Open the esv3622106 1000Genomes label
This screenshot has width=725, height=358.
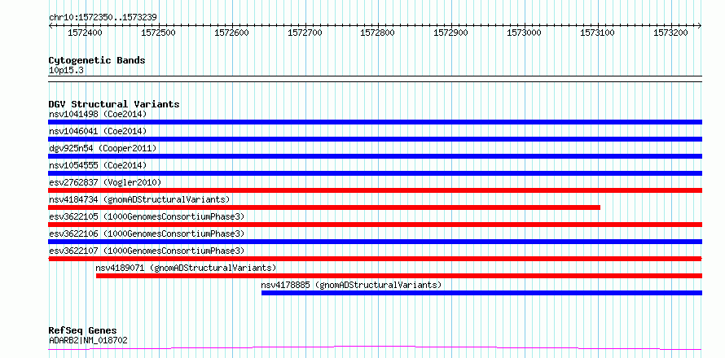point(147,234)
